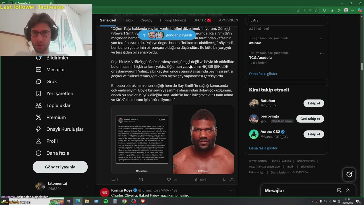
Task: Switch to UFC TR tab
Action: (202, 20)
